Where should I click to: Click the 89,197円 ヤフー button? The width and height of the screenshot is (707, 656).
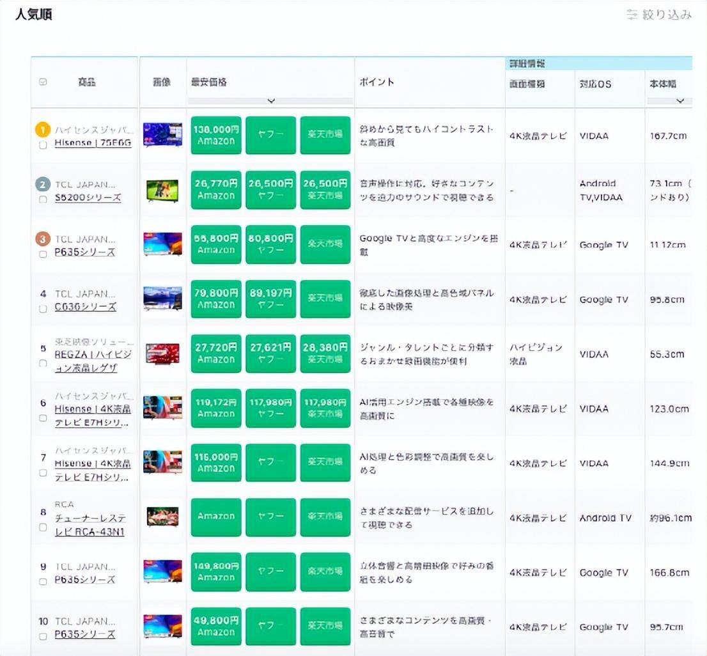(x=270, y=299)
